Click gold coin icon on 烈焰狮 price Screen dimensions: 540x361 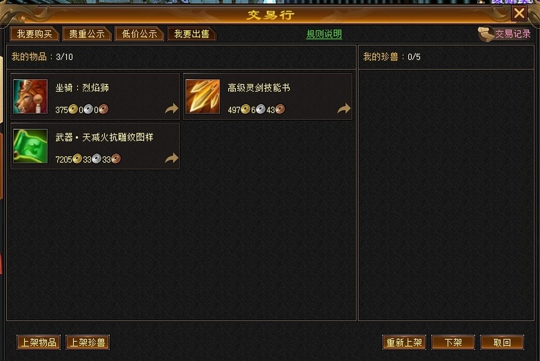(x=73, y=109)
